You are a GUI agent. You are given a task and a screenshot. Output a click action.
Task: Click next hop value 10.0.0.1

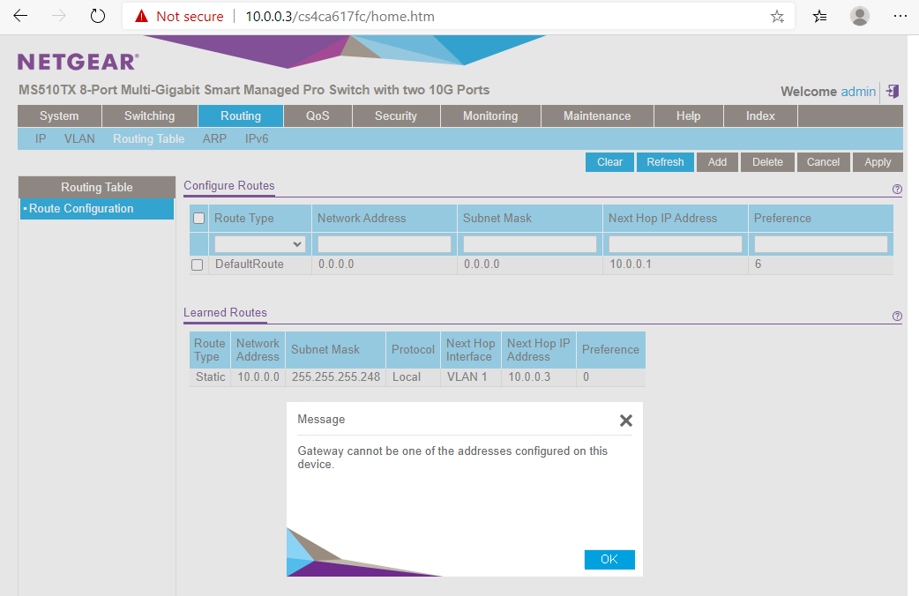(x=630, y=264)
